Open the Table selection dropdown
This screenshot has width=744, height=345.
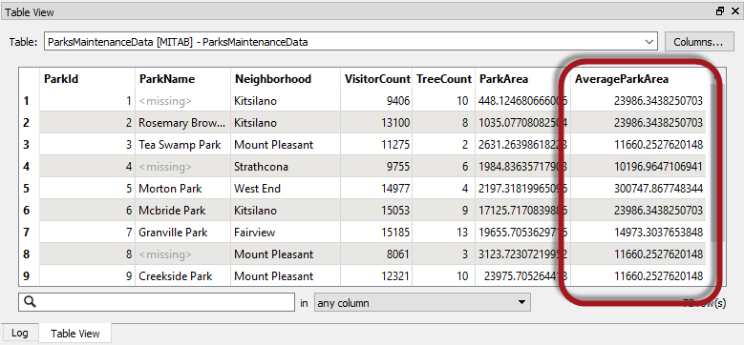(x=351, y=42)
